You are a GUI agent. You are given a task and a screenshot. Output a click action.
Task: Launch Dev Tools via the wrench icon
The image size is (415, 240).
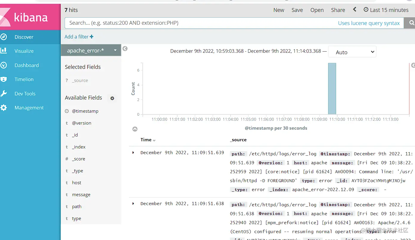coord(4,94)
